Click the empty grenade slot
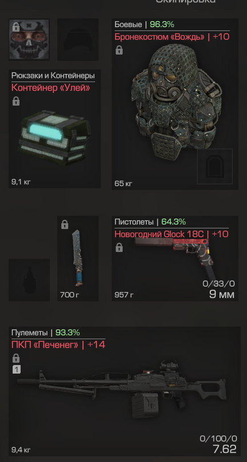 [x=29, y=280]
